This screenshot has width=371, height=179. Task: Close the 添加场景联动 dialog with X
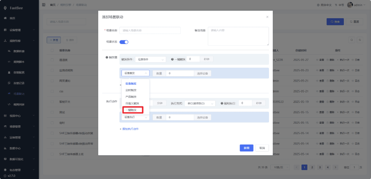pyautogui.click(x=267, y=17)
